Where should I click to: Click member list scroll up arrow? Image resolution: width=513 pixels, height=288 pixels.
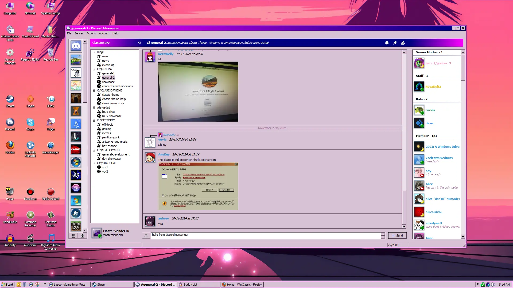(463, 52)
